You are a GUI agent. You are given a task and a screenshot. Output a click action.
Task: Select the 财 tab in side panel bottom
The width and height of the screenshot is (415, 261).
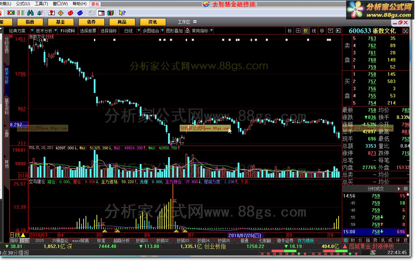pos(352,241)
